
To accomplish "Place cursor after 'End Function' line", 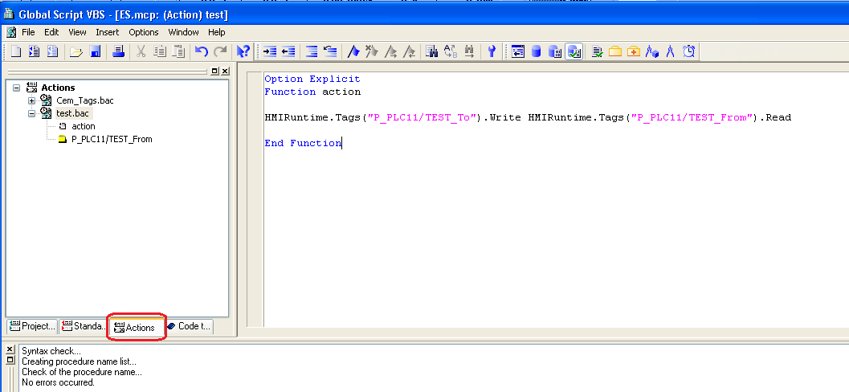I will click(342, 144).
